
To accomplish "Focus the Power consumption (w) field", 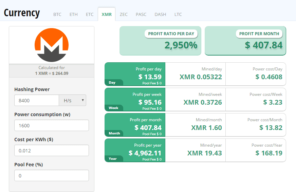I will pos(52,125).
